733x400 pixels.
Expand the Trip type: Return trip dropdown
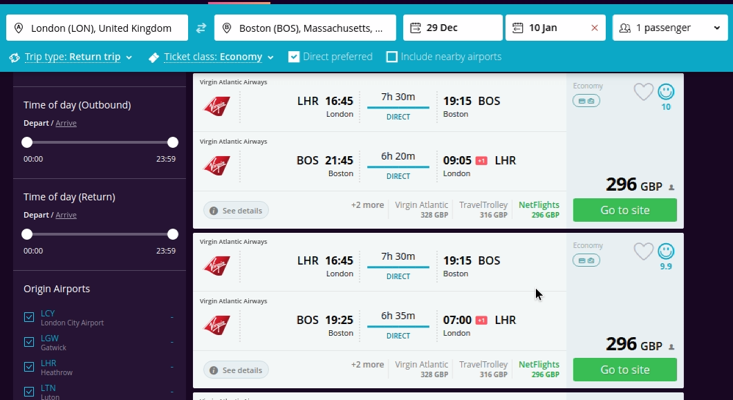point(72,57)
